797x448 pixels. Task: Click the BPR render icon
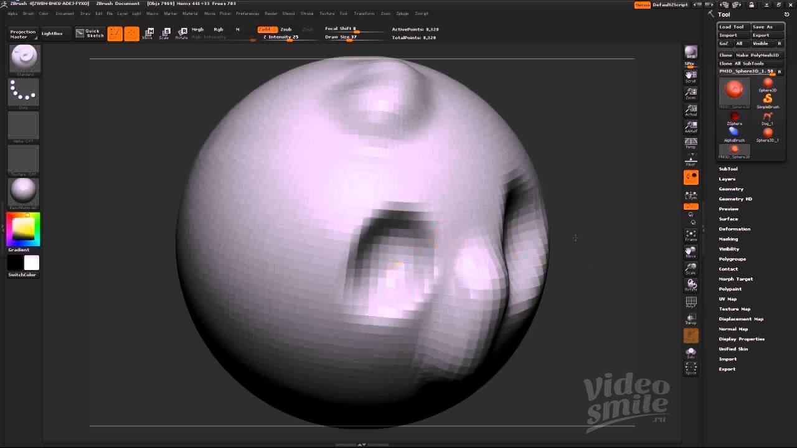pos(691,52)
